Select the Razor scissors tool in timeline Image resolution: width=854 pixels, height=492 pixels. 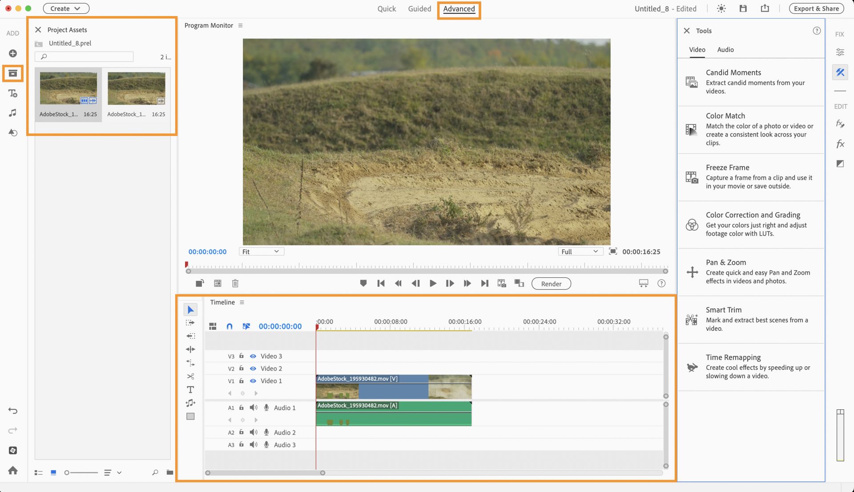point(190,376)
